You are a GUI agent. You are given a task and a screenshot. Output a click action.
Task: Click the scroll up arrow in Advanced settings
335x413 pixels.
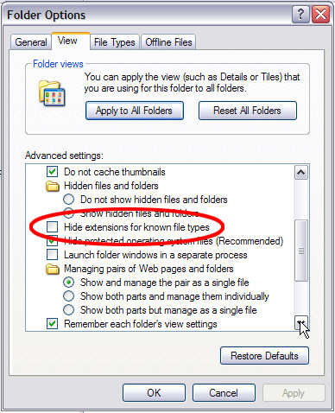coord(301,173)
